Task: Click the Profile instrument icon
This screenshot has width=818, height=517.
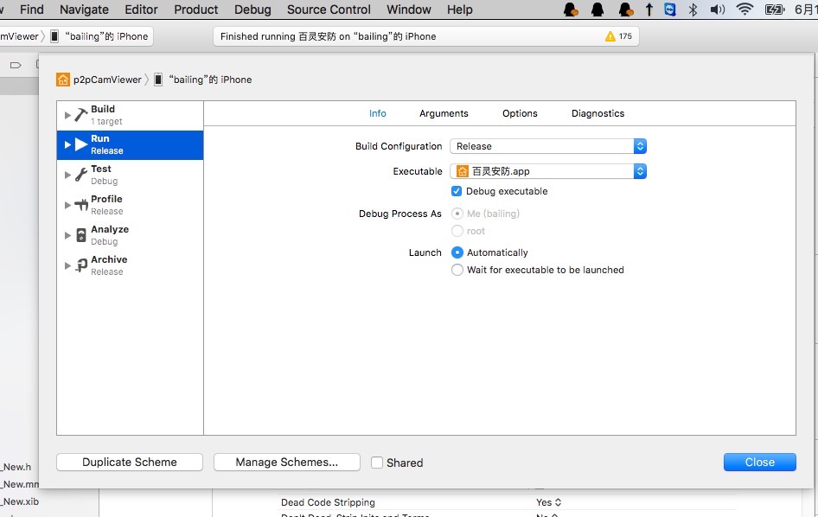Action: pos(81,205)
